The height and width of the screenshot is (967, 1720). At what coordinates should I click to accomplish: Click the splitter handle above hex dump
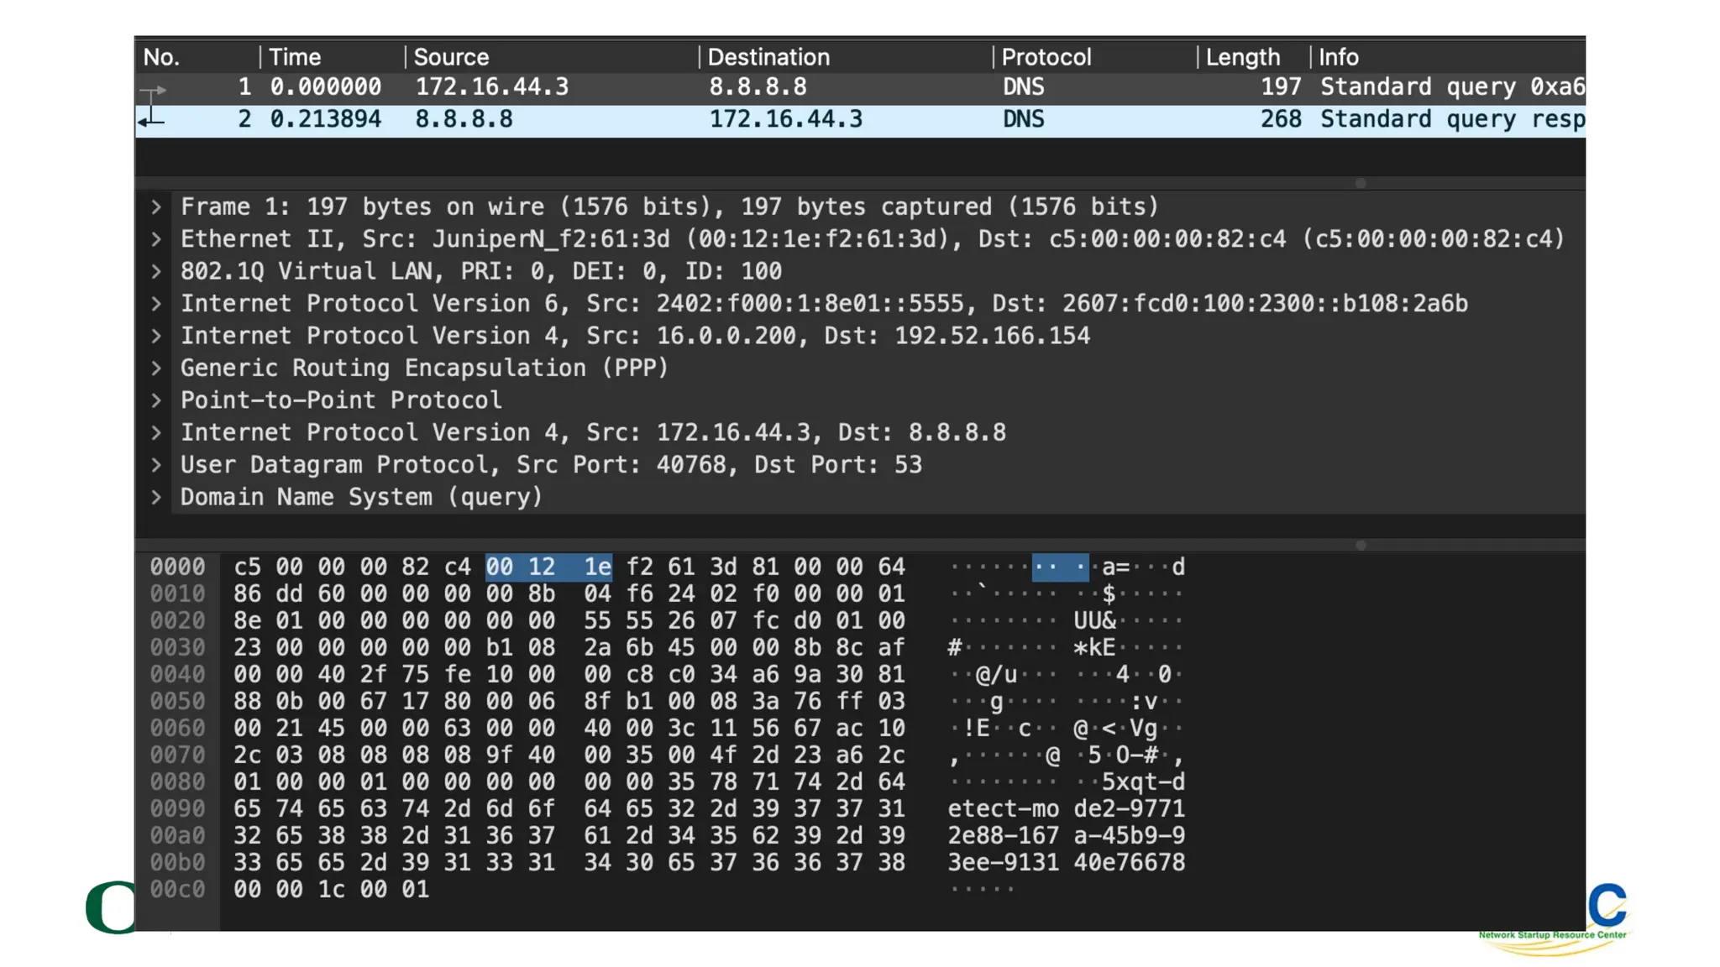pos(1360,545)
